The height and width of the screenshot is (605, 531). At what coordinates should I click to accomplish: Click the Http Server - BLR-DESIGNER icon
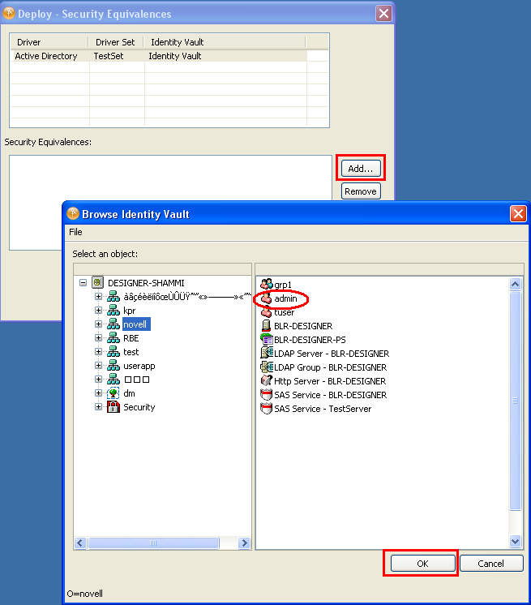pos(267,381)
